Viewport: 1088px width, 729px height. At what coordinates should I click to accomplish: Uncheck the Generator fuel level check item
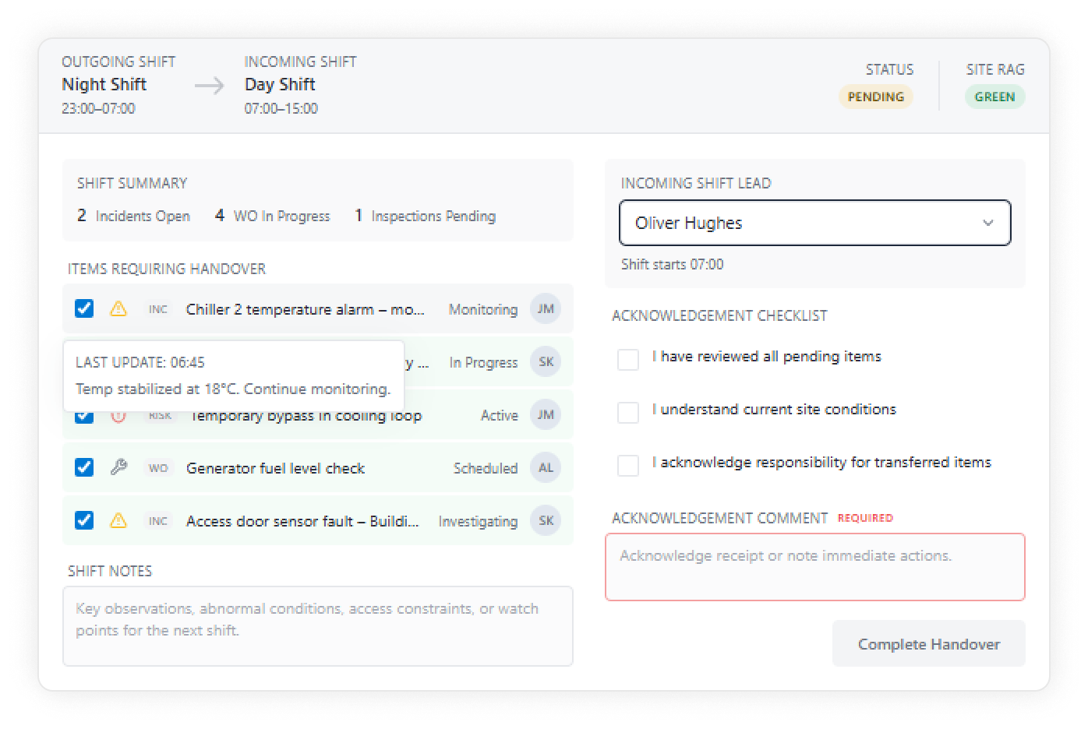point(84,468)
